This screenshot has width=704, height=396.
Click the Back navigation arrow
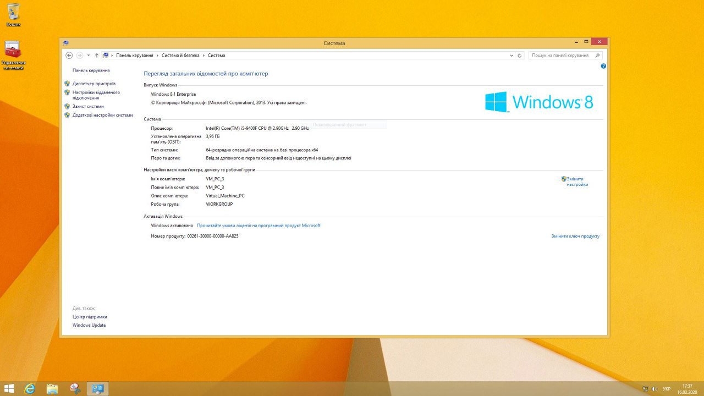(69, 55)
